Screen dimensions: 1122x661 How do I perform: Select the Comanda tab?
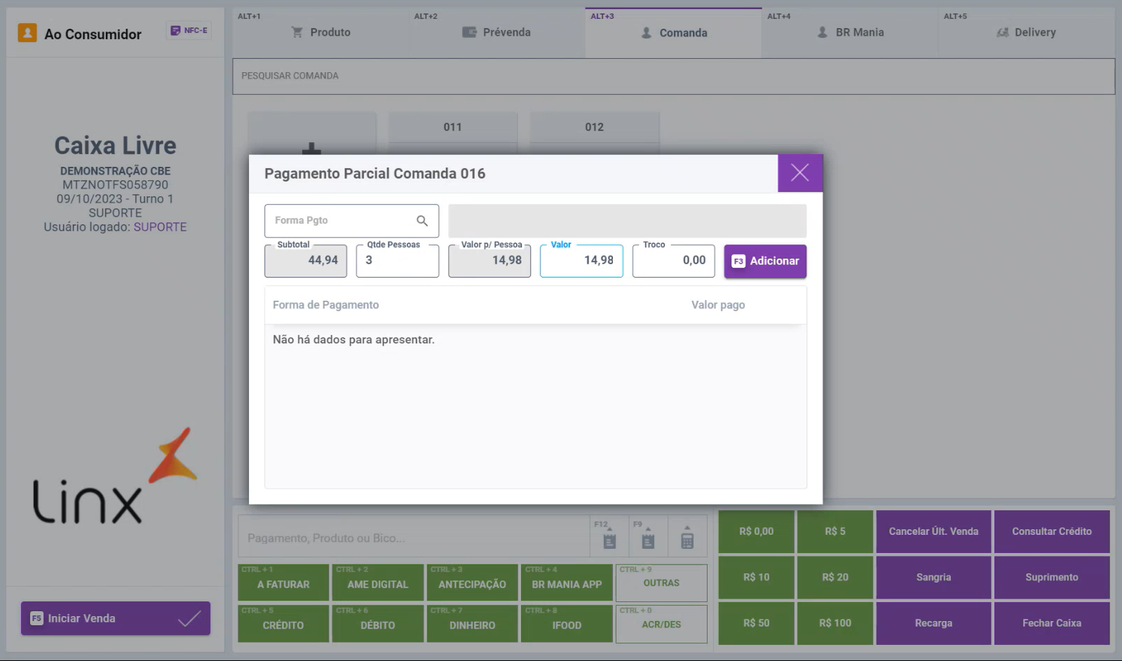(x=674, y=33)
